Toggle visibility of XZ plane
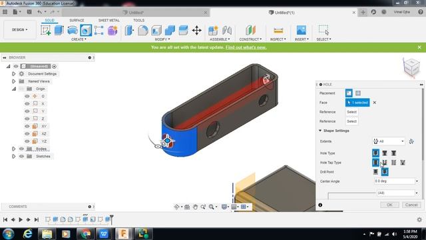 [x=27, y=134]
